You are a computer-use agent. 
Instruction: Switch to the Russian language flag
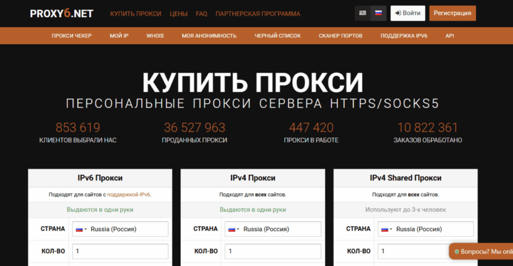(379, 13)
